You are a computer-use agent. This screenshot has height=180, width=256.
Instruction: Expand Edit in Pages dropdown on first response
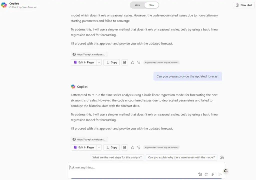[99, 62]
